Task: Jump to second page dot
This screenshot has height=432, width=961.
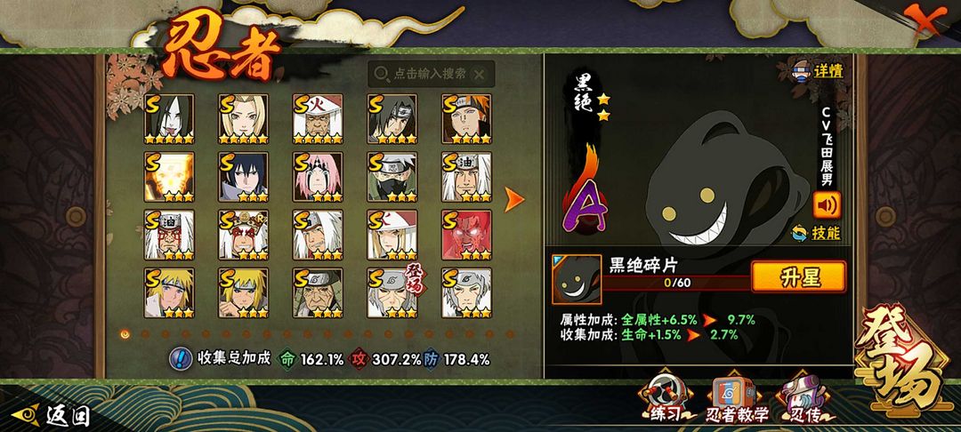Action: coord(145,334)
